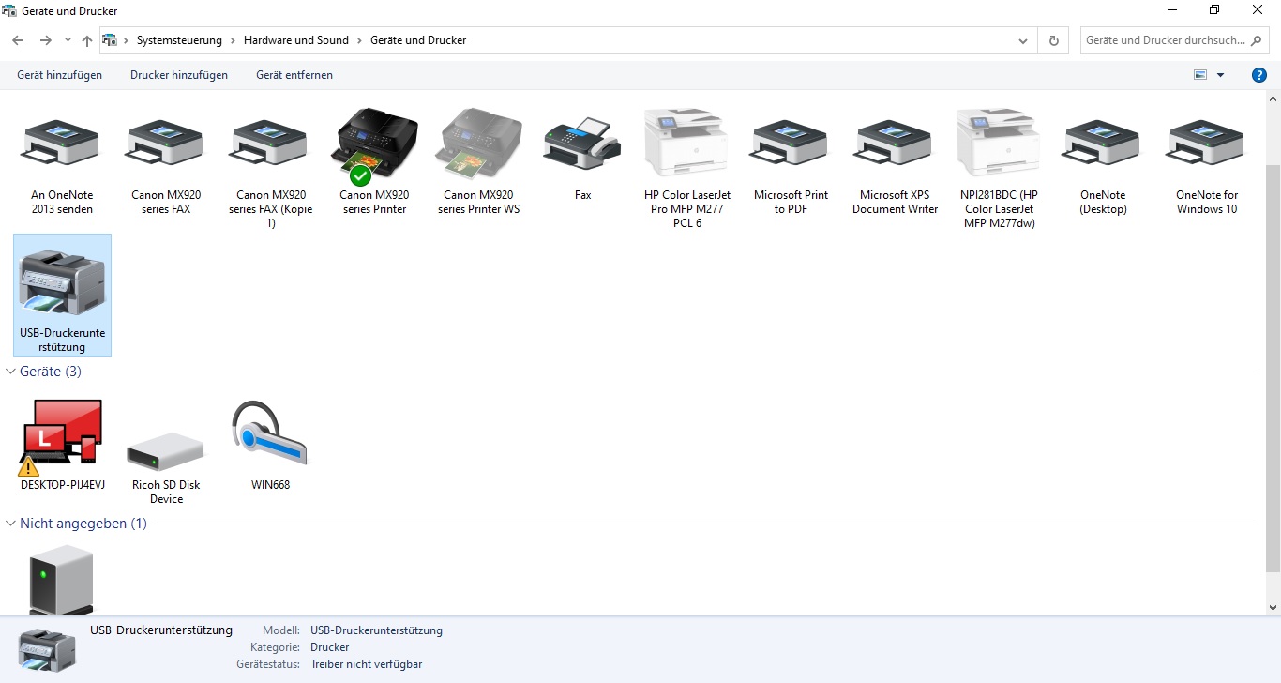Select Microsoft Print to PDF printer
The image size is (1281, 683).
tap(791, 161)
